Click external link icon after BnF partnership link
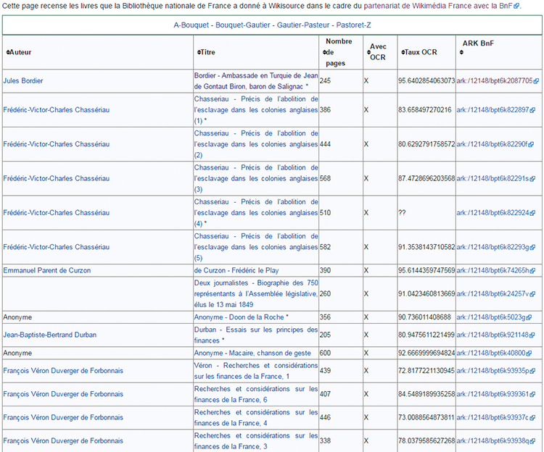The height and width of the screenshot is (452, 544). click(516, 6)
